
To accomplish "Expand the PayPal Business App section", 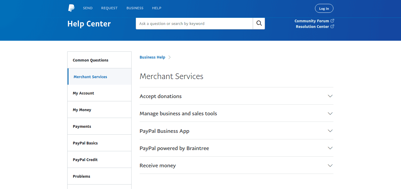I will point(330,131).
